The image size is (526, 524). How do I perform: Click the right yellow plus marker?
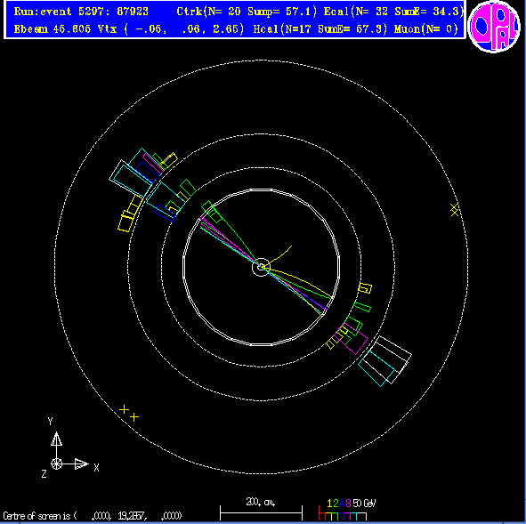[x=134, y=417]
